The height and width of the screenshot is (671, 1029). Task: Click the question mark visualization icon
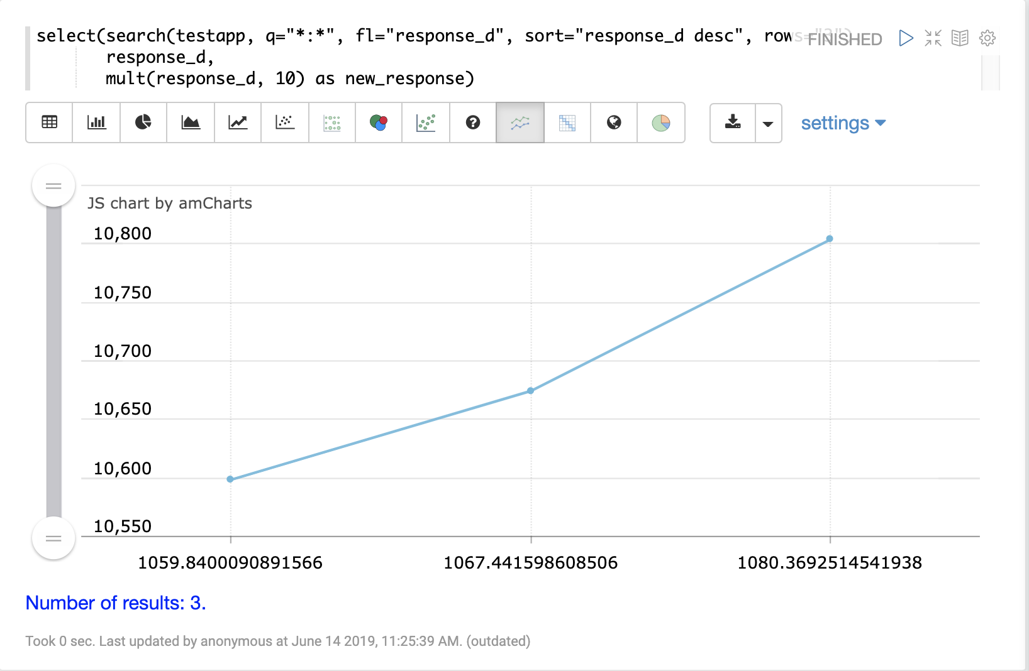473,123
